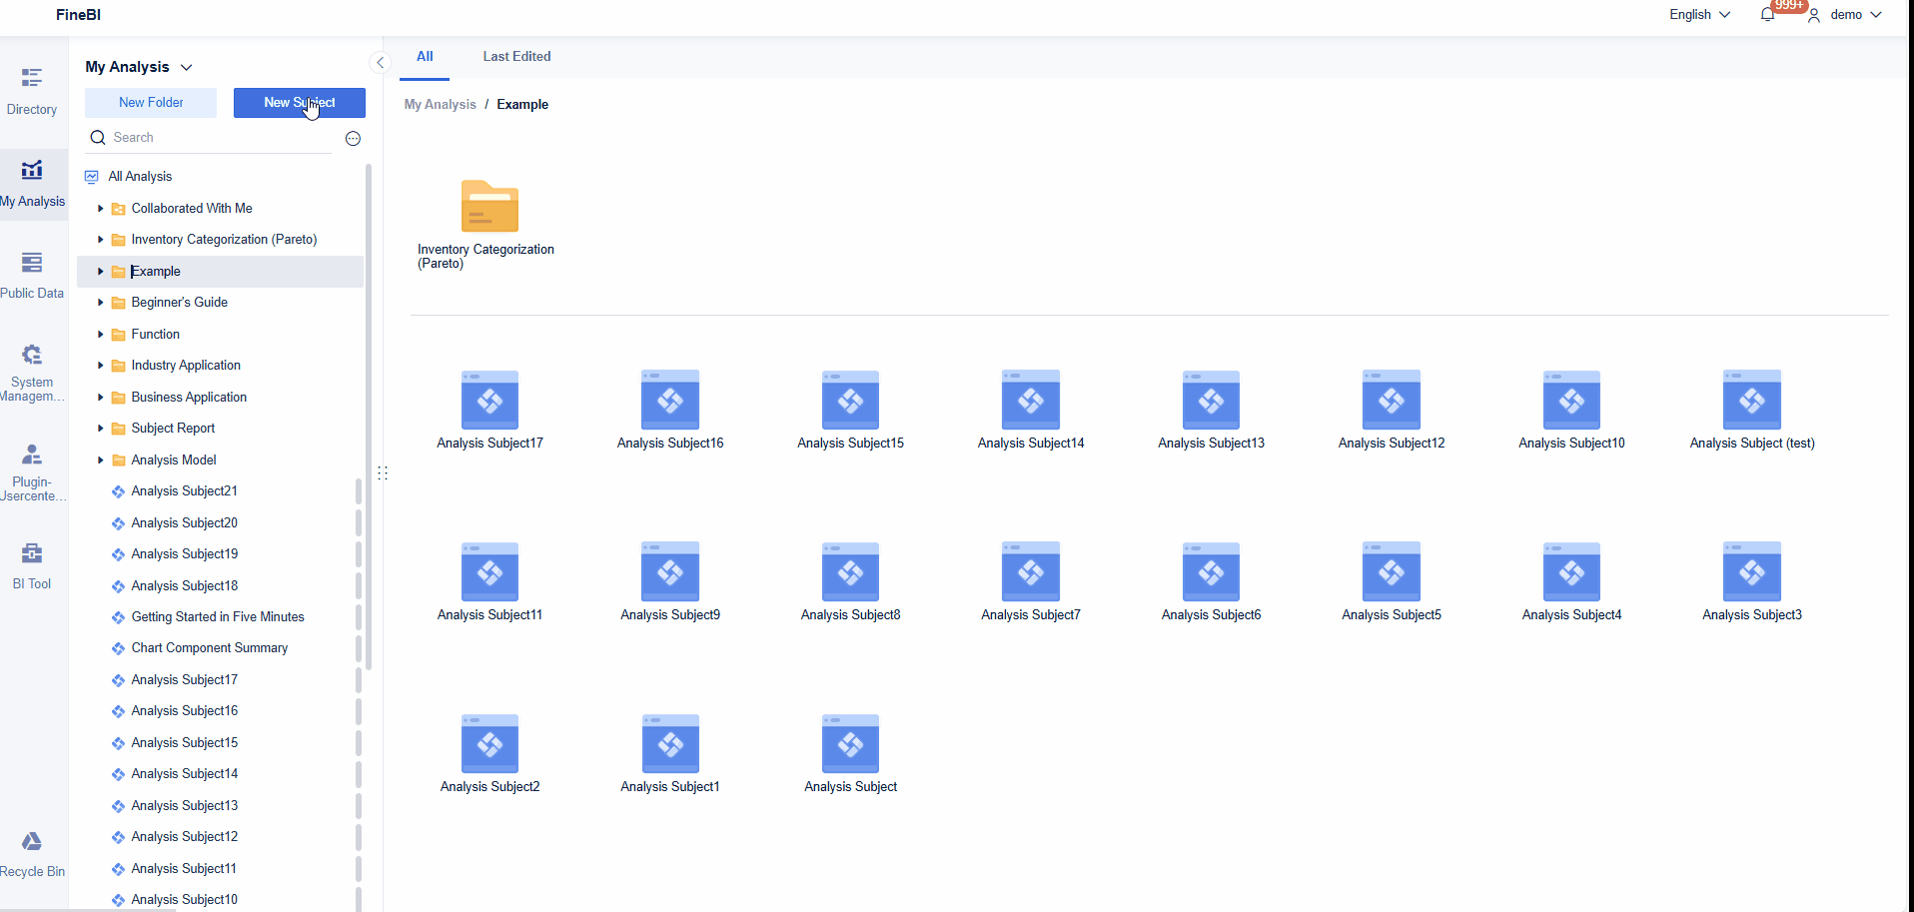Expand the Analysis Model folder arrow
Viewport: 1914px width, 912px height.
[x=100, y=460]
